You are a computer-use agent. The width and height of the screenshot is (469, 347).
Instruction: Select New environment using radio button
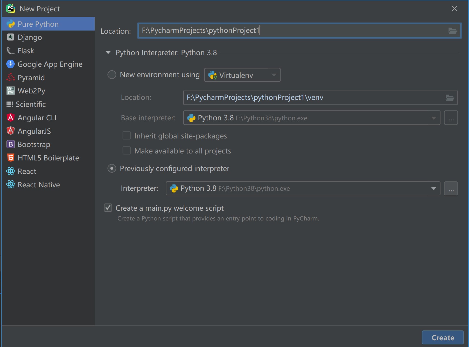tap(112, 75)
